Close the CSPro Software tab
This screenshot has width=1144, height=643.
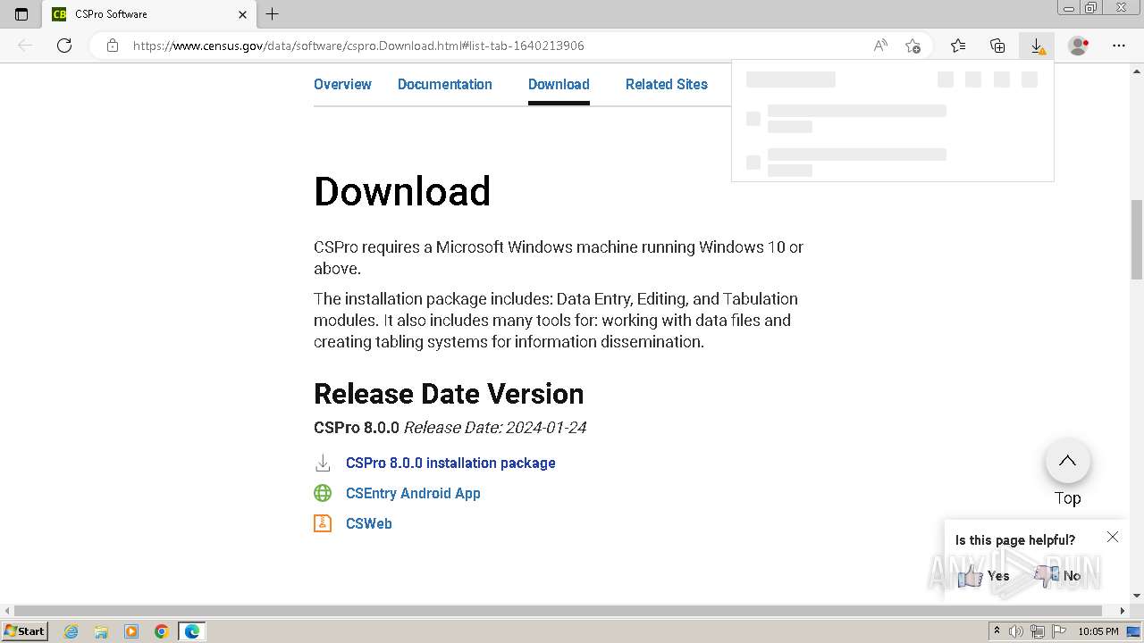pyautogui.click(x=242, y=14)
